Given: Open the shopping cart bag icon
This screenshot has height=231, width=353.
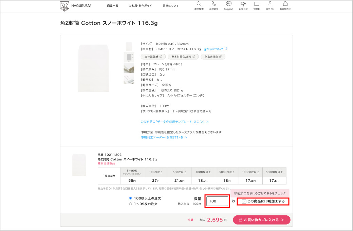Looking at the screenshot, I should (x=285, y=4).
